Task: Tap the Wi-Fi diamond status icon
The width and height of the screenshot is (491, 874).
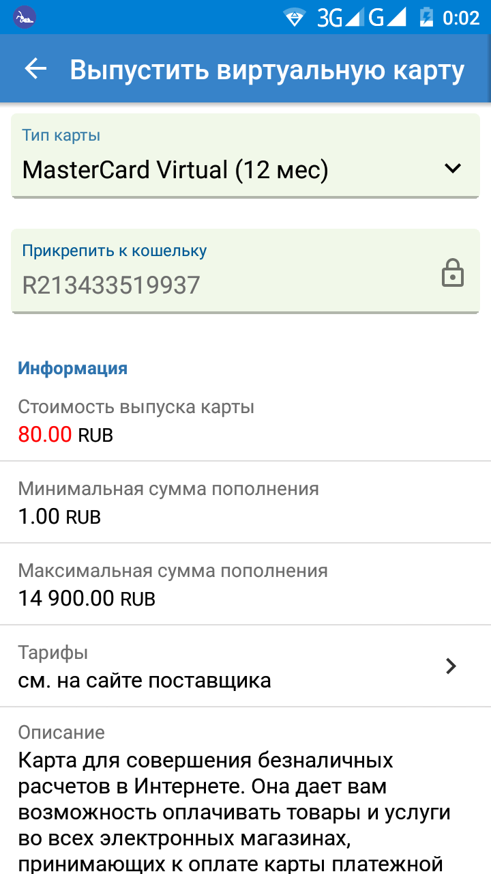Action: pos(295,18)
